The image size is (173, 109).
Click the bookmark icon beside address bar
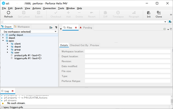tap(170, 22)
